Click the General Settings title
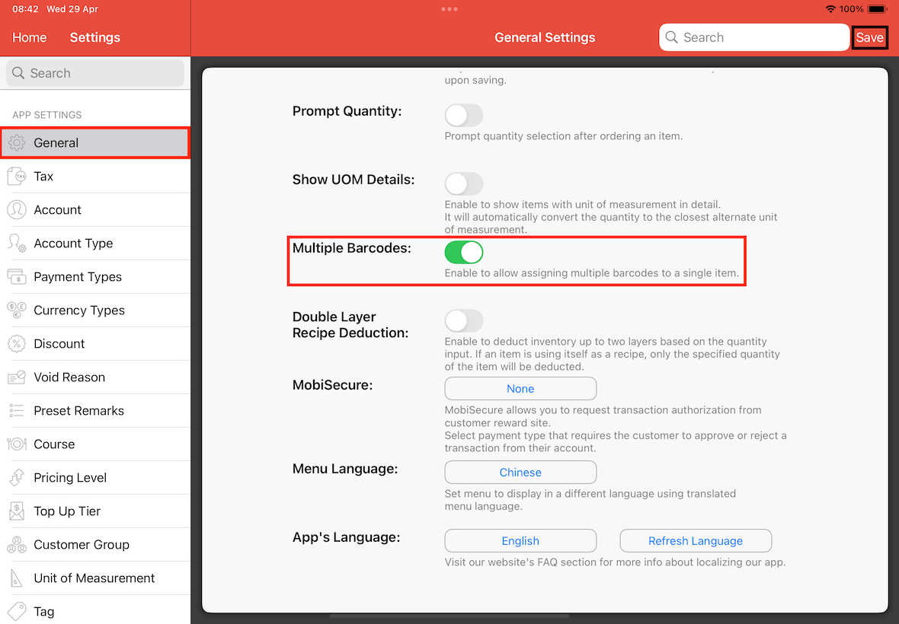The height and width of the screenshot is (624, 899). coord(545,37)
